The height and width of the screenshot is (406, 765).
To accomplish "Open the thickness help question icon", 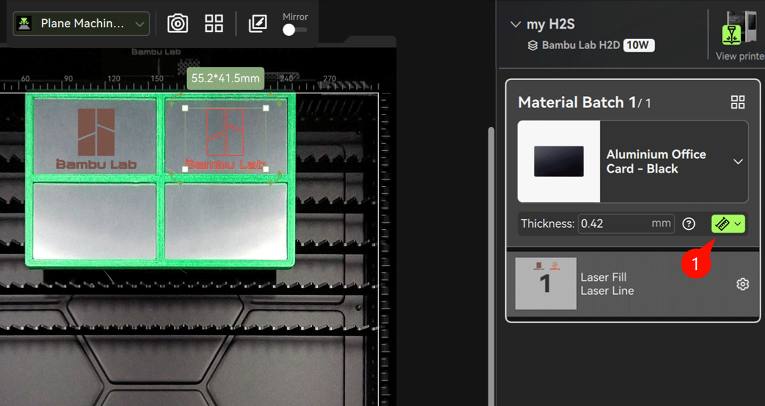I will [x=688, y=223].
